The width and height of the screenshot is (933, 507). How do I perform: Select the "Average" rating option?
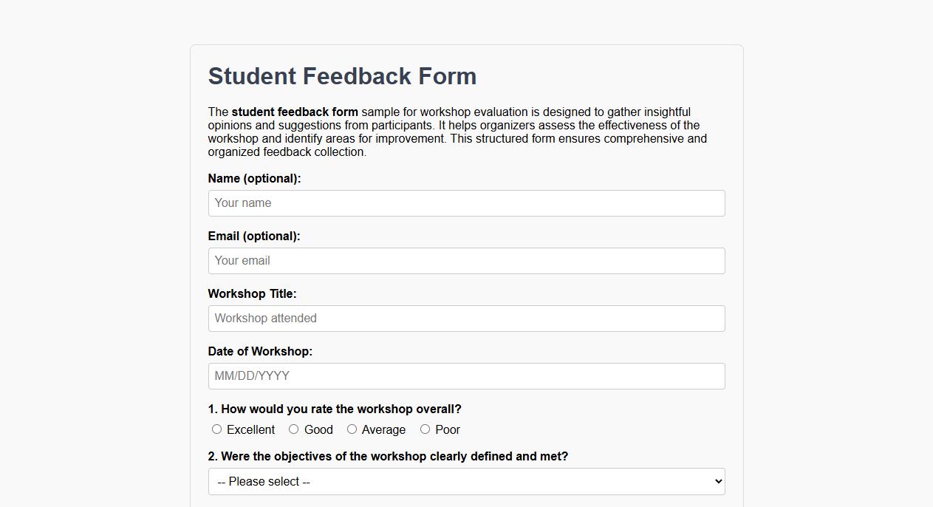coord(351,429)
